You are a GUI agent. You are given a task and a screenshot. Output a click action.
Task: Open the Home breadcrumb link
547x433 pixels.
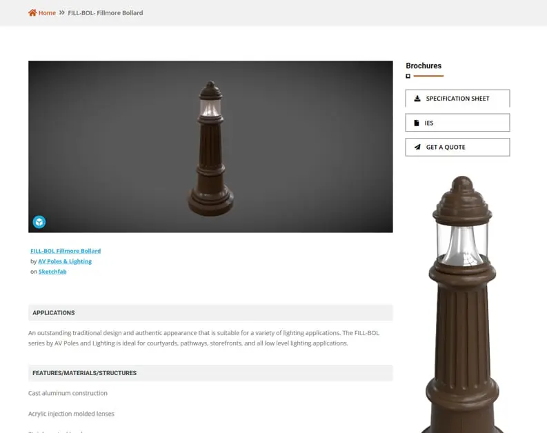click(47, 13)
